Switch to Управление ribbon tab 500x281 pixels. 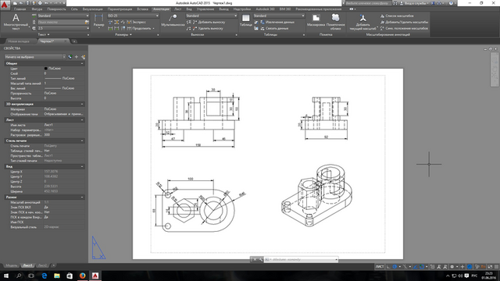[205, 9]
